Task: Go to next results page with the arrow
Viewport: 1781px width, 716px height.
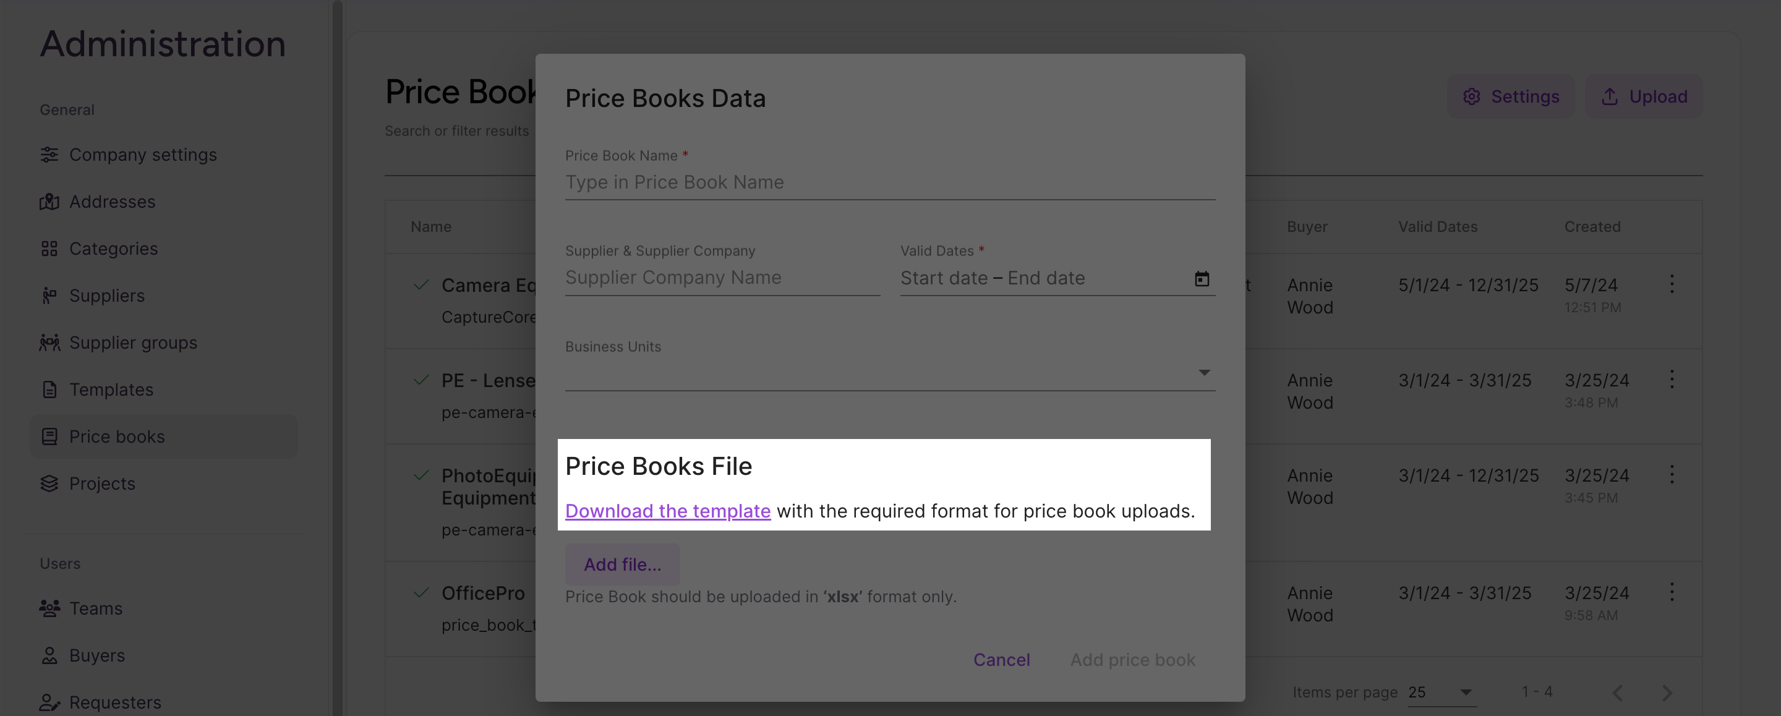Action: click(x=1667, y=692)
